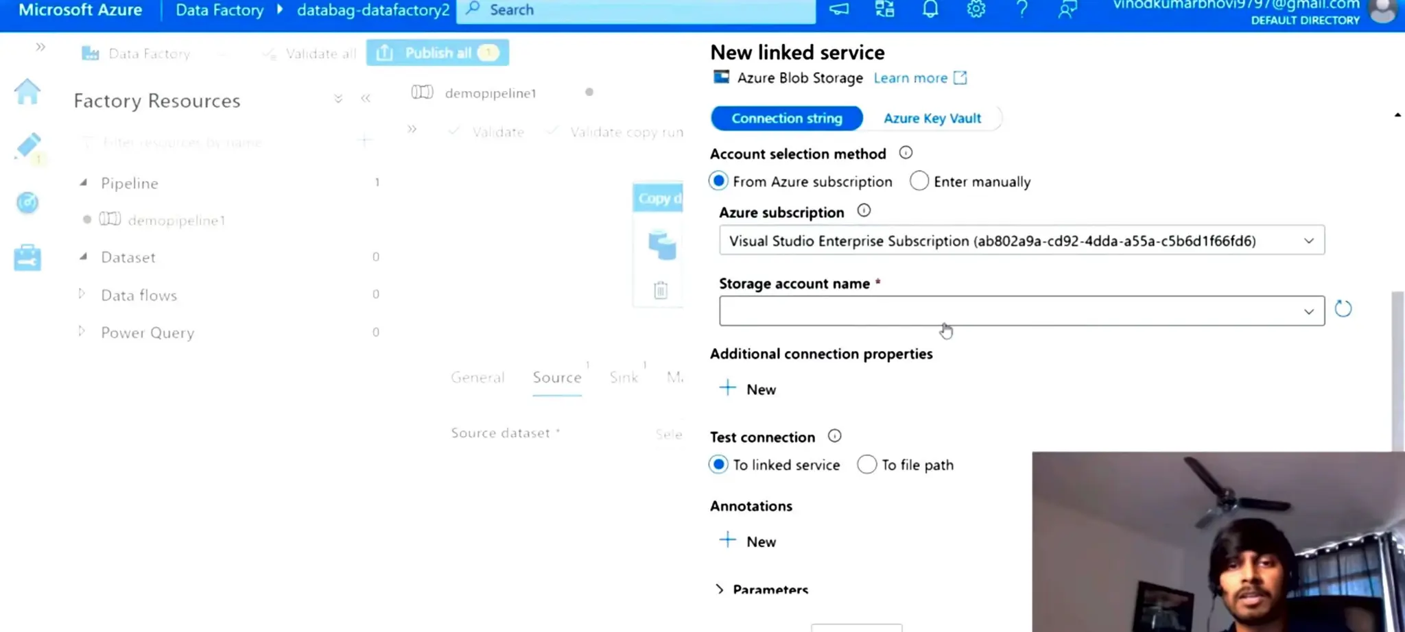This screenshot has width=1405, height=632.
Task: Refresh storage account list icon
Action: pyautogui.click(x=1343, y=309)
